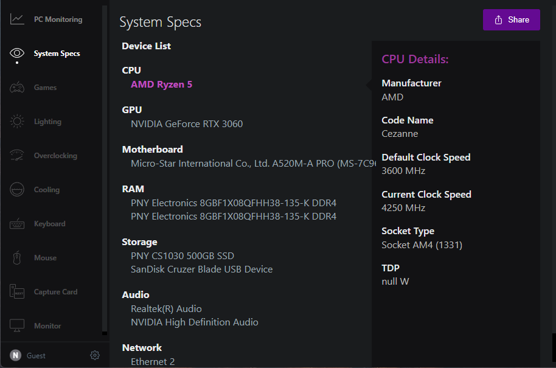Click the Guest account avatar icon
Image resolution: width=556 pixels, height=368 pixels.
[x=16, y=355]
